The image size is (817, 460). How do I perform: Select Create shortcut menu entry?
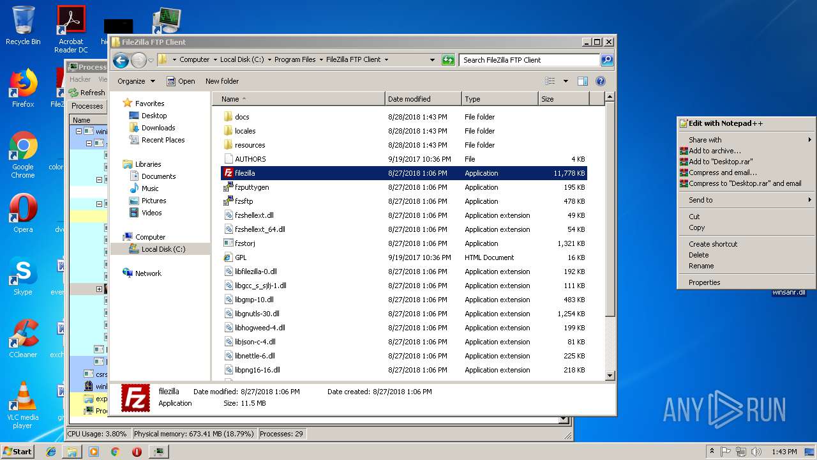[x=746, y=244]
